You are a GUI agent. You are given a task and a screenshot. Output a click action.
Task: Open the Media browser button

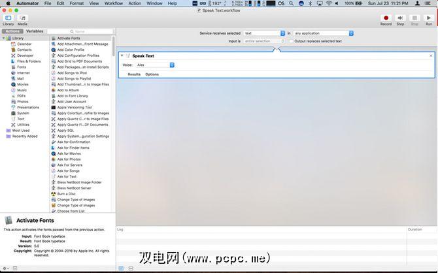pyautogui.click(x=22, y=20)
